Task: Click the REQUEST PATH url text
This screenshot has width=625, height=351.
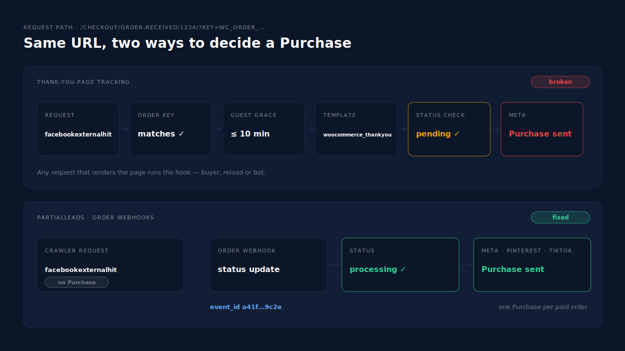Action: click(x=144, y=28)
